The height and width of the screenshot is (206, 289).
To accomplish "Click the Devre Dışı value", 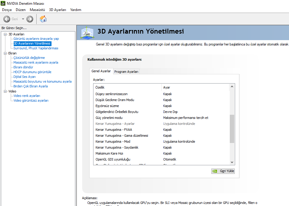I will pos(170,112).
